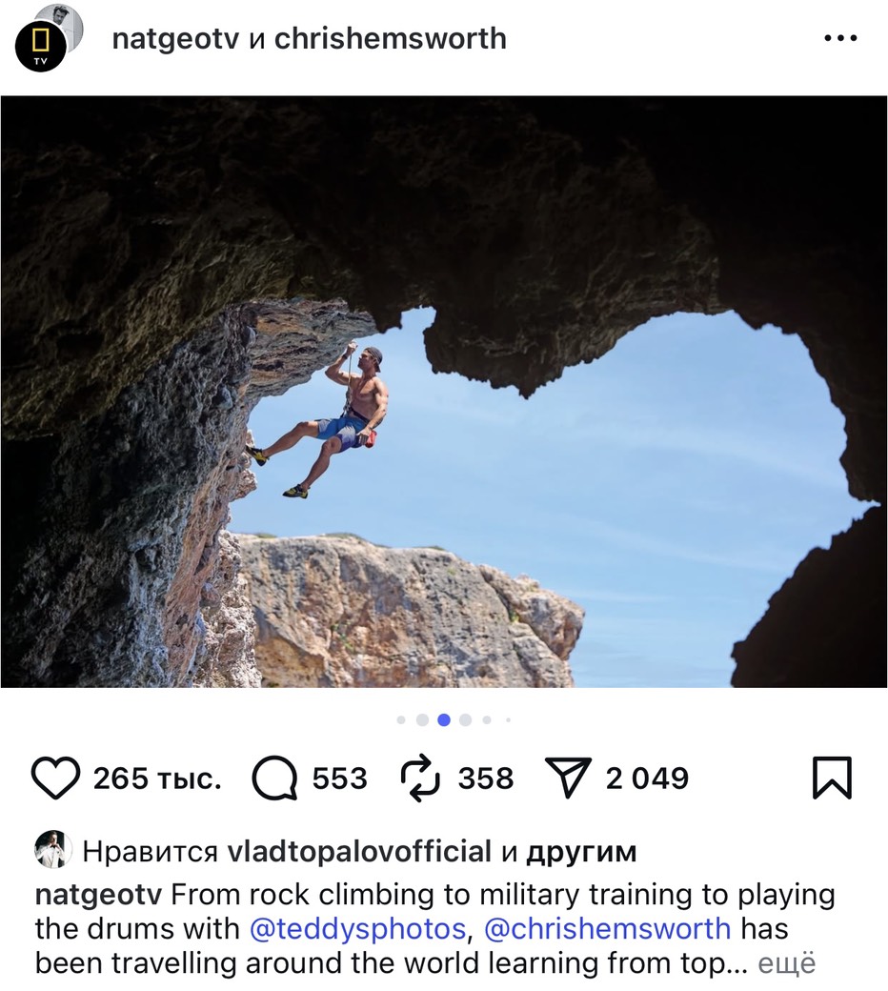View others who liked via "другим"

(580, 851)
